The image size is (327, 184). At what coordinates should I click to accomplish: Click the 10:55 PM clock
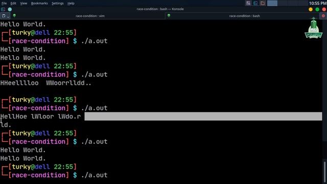click(x=318, y=4)
